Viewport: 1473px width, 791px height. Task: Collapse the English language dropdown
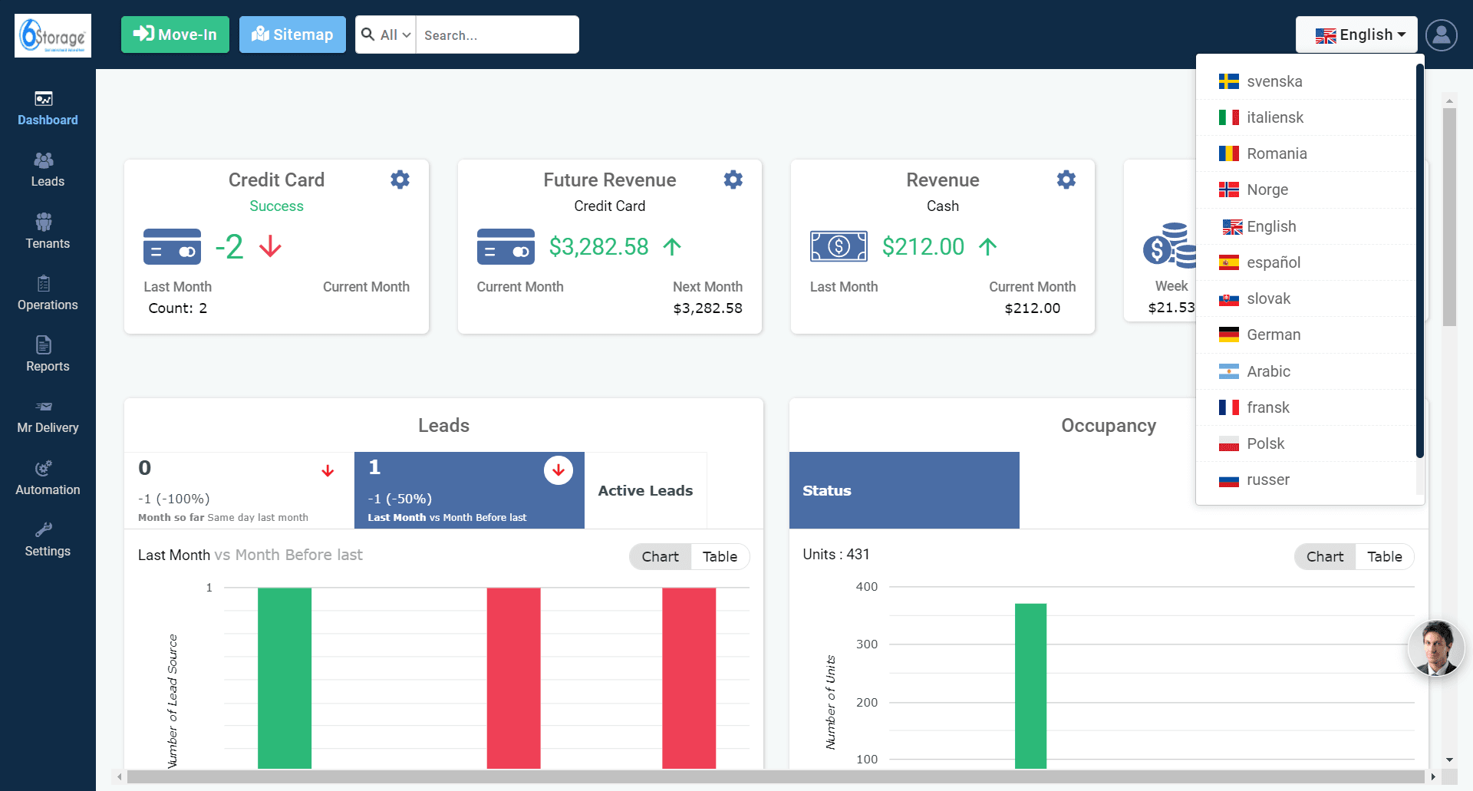(1356, 35)
